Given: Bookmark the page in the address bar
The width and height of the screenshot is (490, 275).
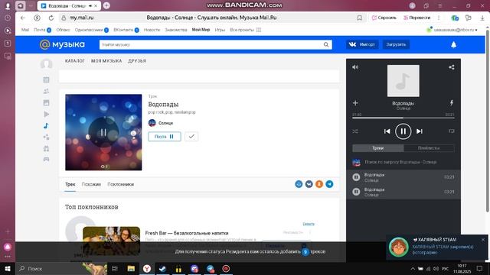Looking at the screenshot, I should tap(360, 18).
